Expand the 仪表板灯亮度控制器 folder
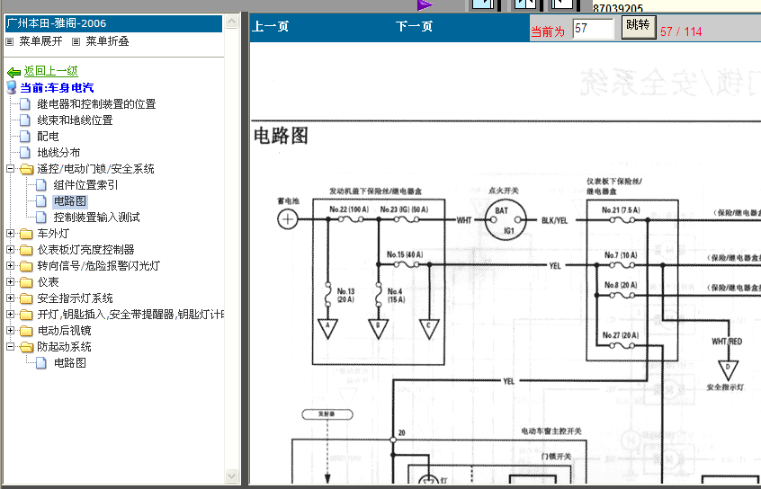Viewport: 761px width, 489px height. (10, 250)
